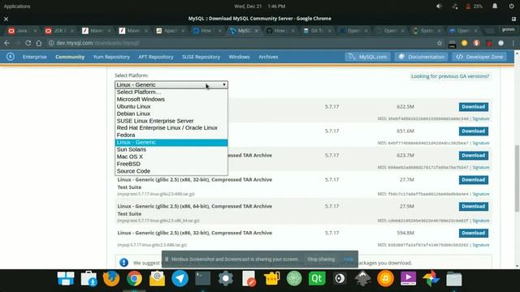Click the page's vertical scrollbar thumb
Screen dimensions: 520x292
517,178
